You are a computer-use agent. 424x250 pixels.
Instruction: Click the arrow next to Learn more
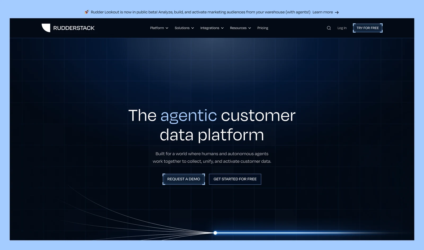coord(337,12)
